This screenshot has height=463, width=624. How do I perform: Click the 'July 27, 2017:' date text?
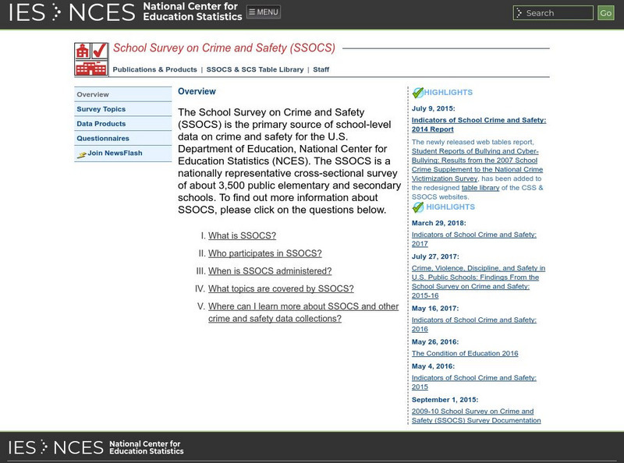point(435,256)
